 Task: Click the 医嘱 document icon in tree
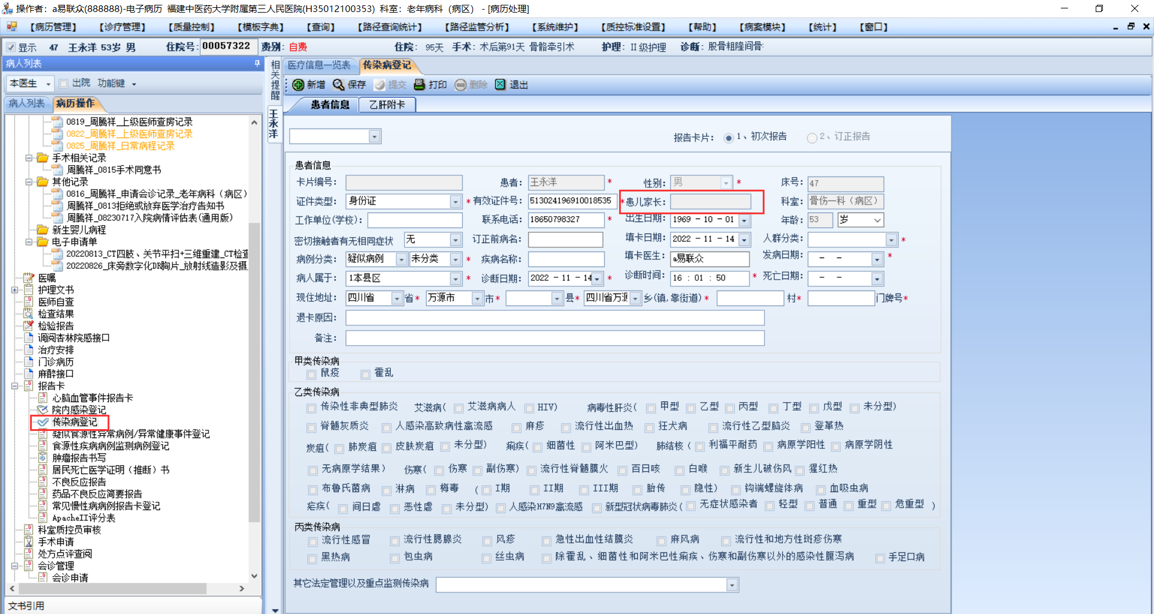coord(29,278)
